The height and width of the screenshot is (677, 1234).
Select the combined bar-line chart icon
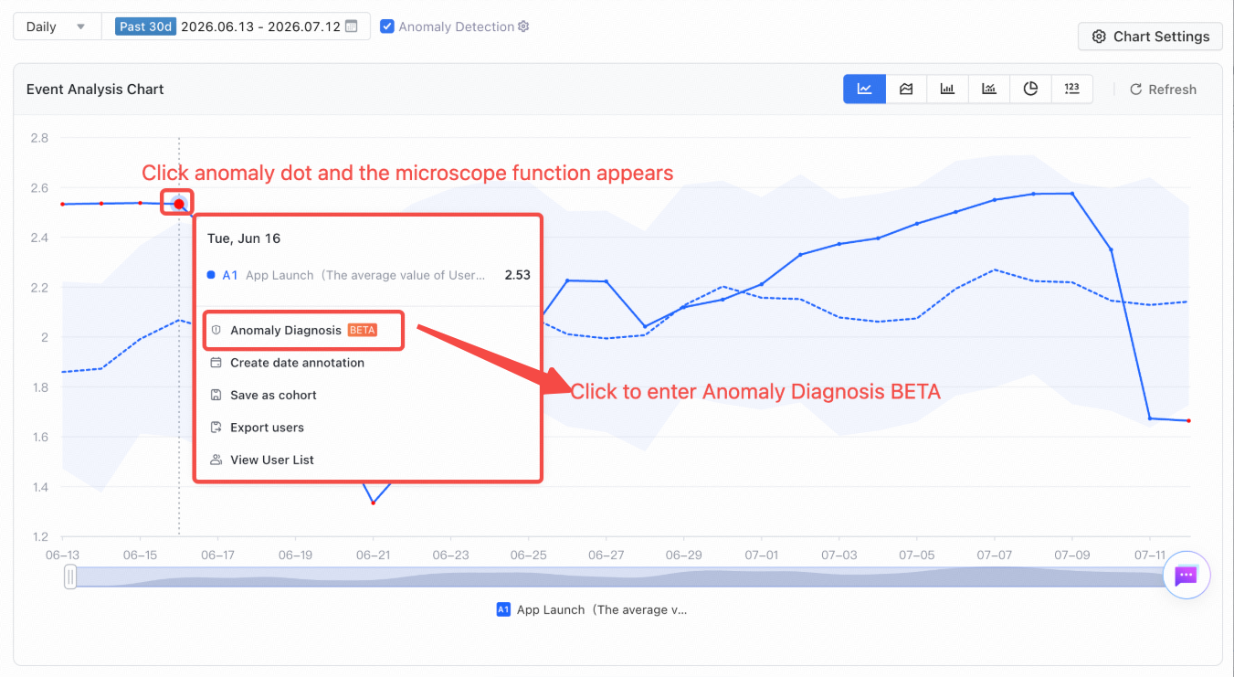(x=988, y=89)
